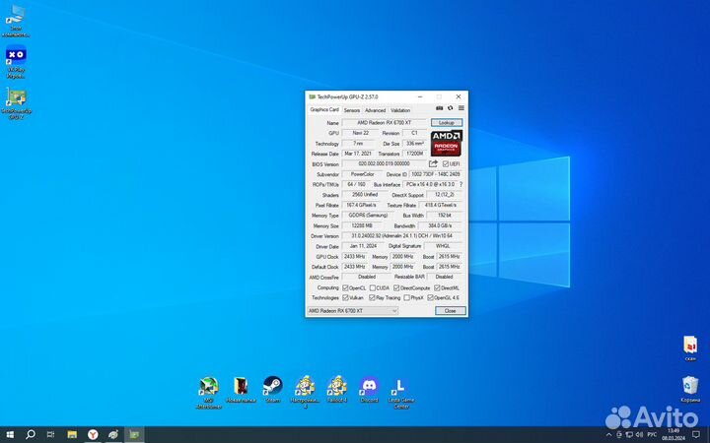This screenshot has height=443, width=710.
Task: Click the taskbar search magnifier
Action: point(31,435)
